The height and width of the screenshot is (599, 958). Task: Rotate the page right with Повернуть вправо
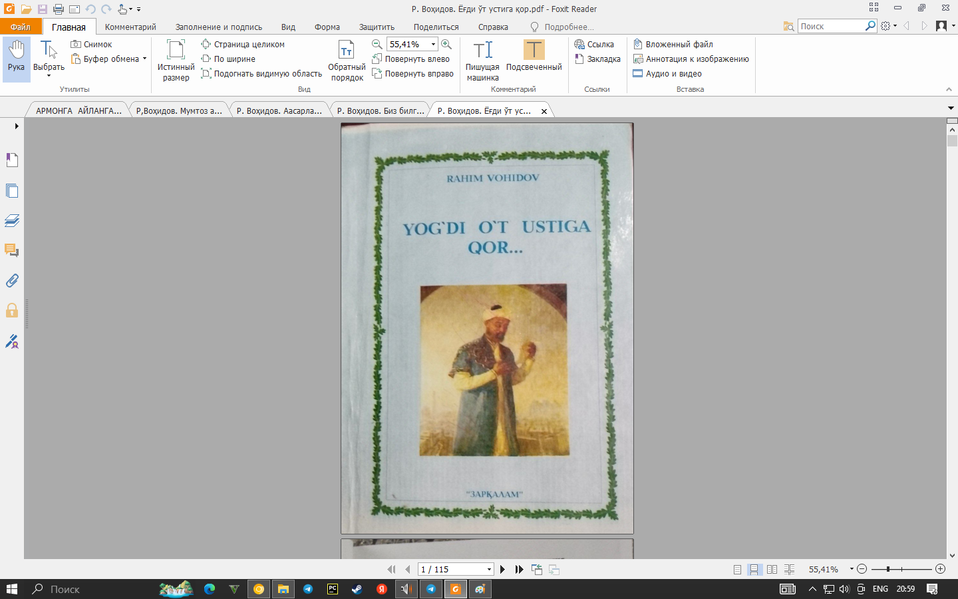413,74
